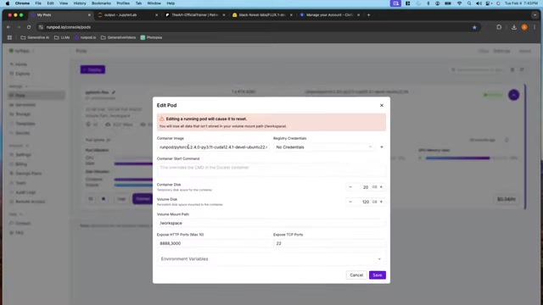Open the LLMs bookmark folder
Viewport: 543px width, 305px height.
pyautogui.click(x=62, y=37)
